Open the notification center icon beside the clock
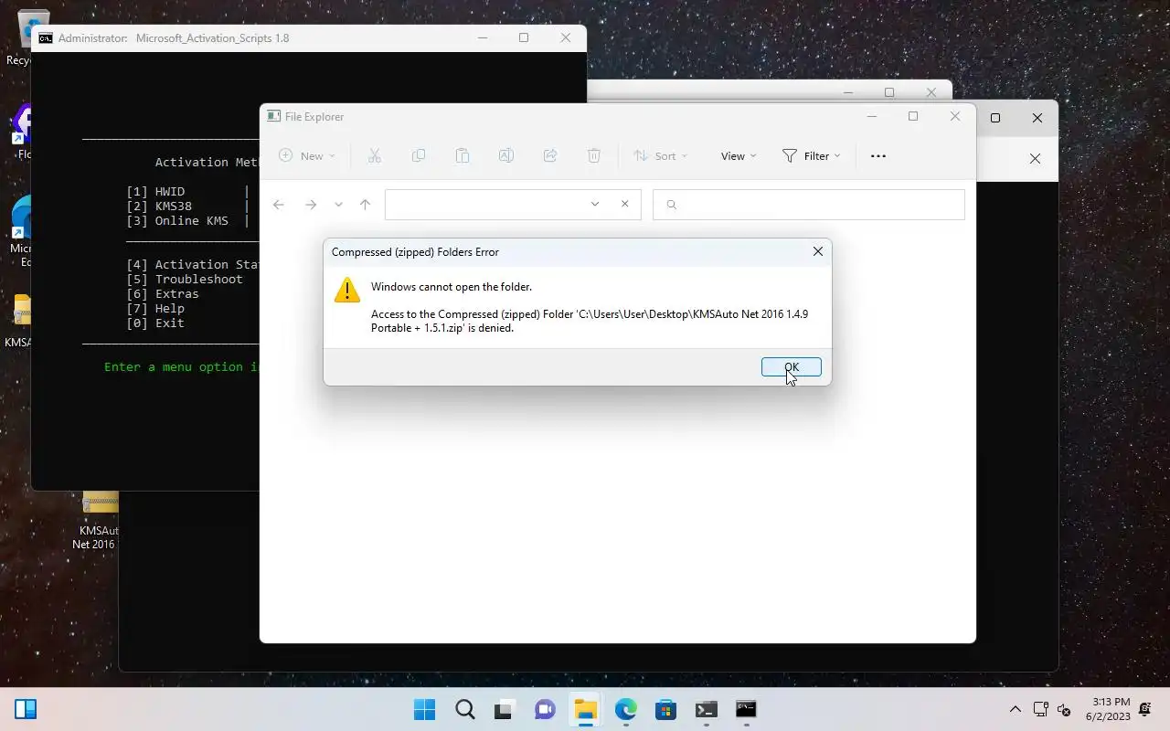This screenshot has width=1170, height=731. [x=1145, y=709]
